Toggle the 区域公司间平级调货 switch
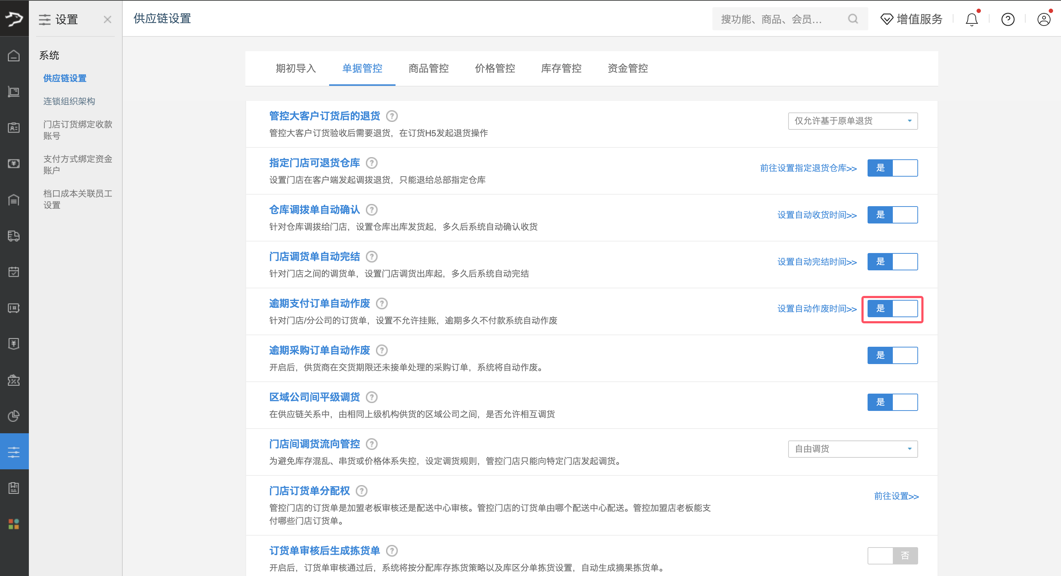 (892, 402)
